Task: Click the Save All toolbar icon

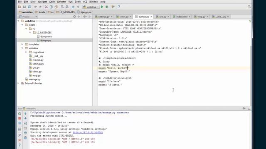Action: (25, 7)
